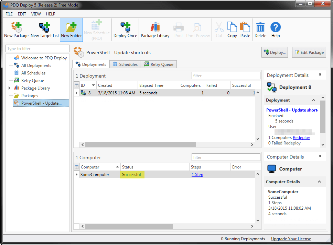Sort by Elapsed Time column header
The height and width of the screenshot is (245, 333).
point(158,85)
